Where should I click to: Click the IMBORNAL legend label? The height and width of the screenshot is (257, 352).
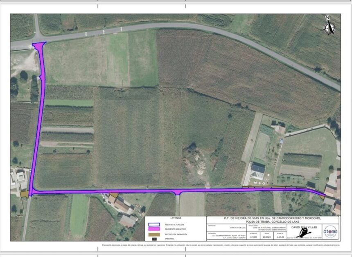point(169,239)
